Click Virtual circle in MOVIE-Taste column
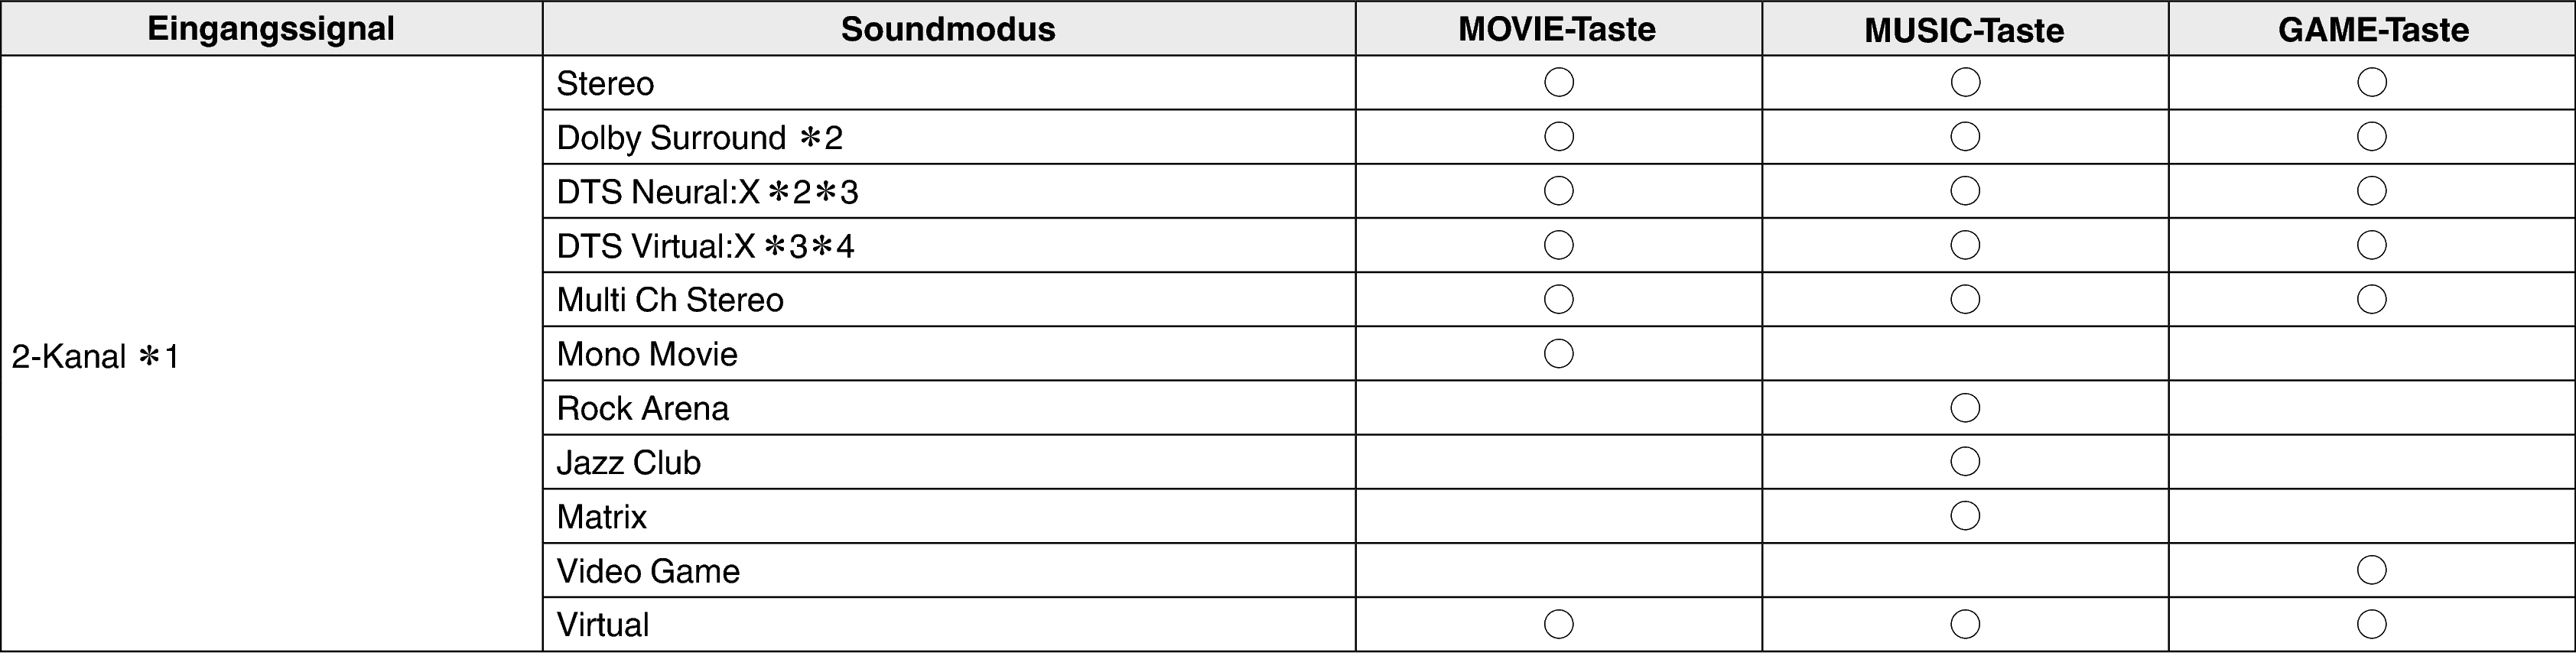2576x656 pixels. [x=1558, y=624]
